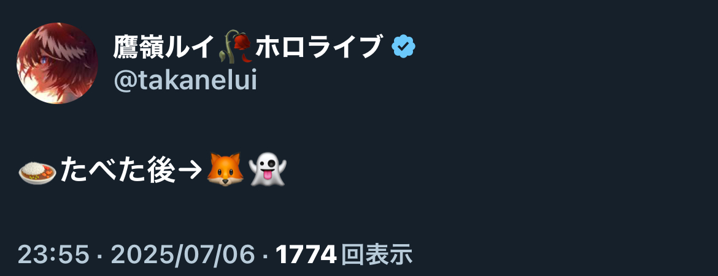Click the blue eye in the avatar image
Screen dimensions: 718x276
pos(44,61)
